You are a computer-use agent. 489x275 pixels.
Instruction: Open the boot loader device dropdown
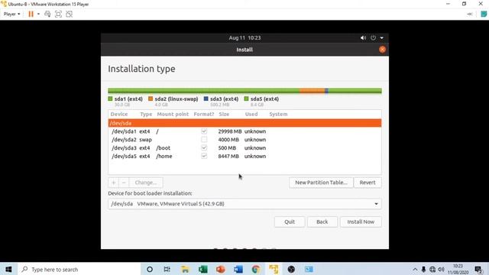244,204
